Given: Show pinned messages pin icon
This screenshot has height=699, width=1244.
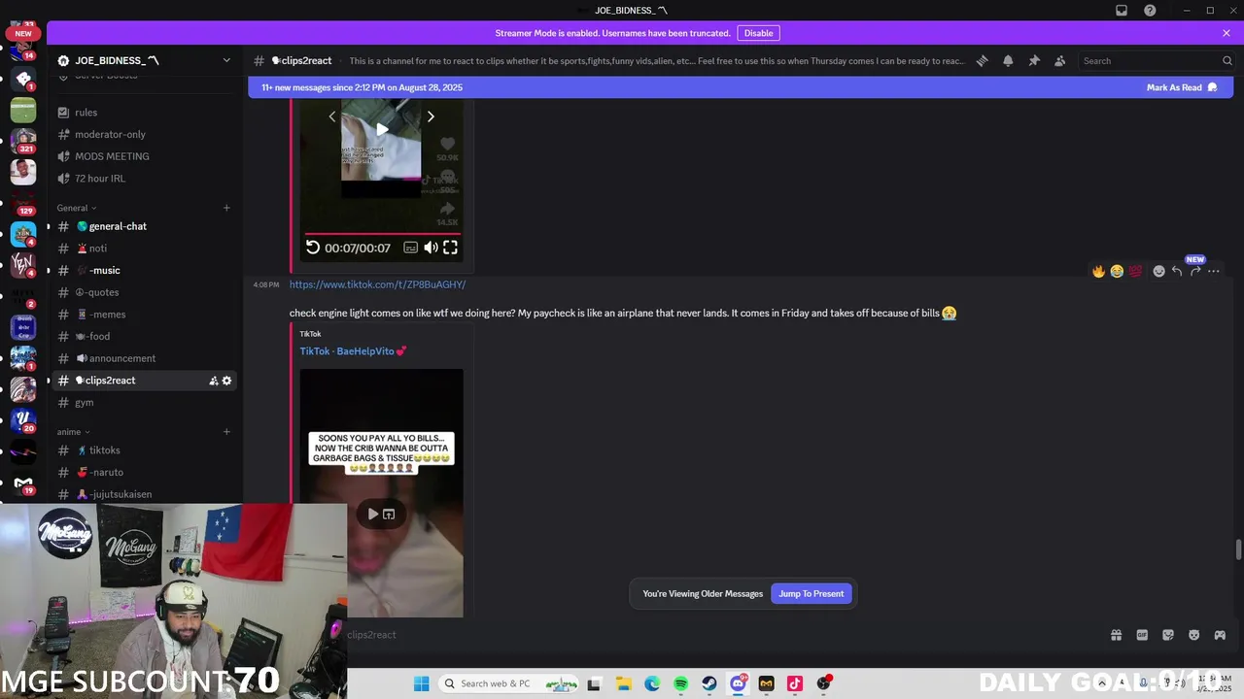Looking at the screenshot, I should [x=1034, y=60].
